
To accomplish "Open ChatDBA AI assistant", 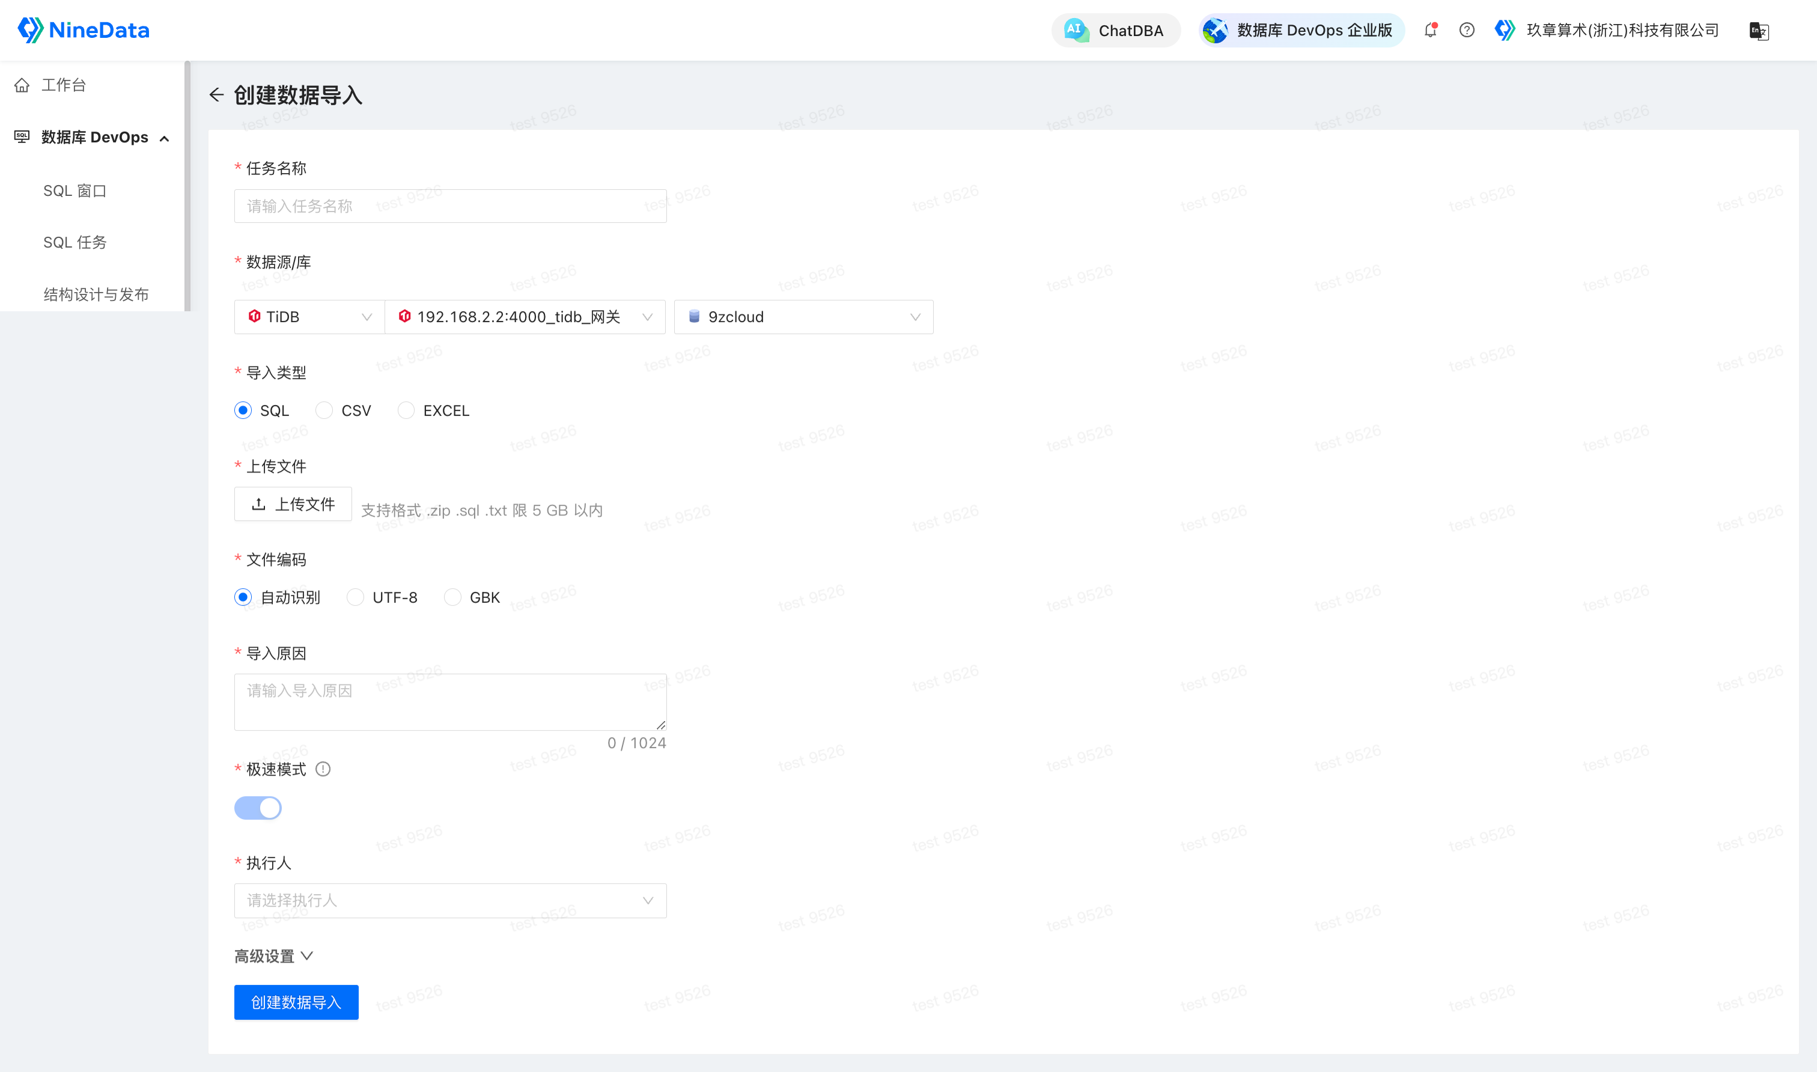I will click(1115, 30).
